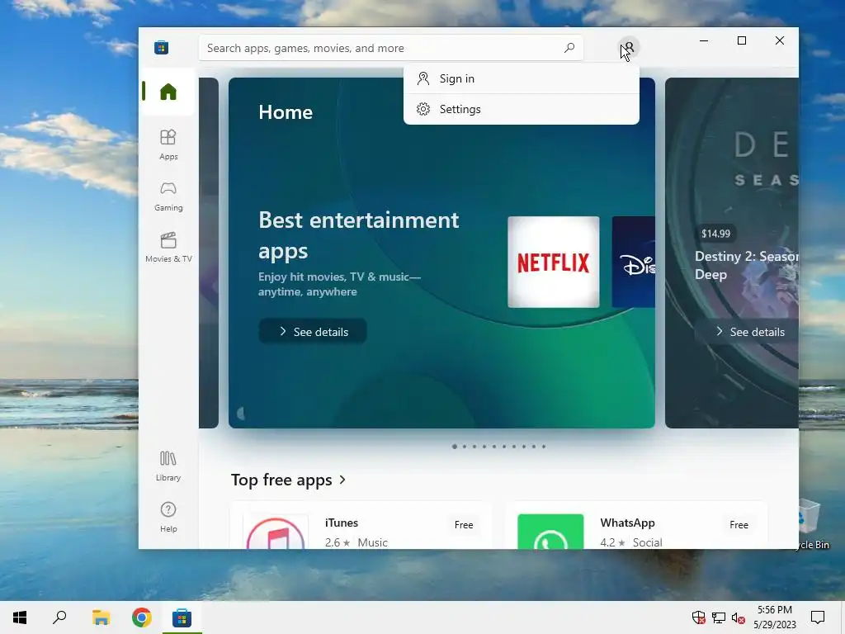Screen dimensions: 845x634
Task: Open the Apps section
Action: click(168, 144)
